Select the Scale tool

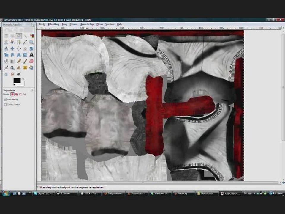click(6, 55)
